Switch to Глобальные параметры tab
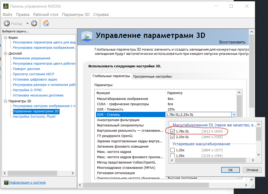This screenshot has height=194, width=268. point(111,76)
